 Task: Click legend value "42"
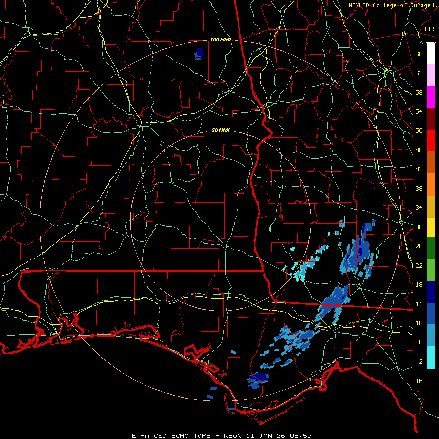[x=419, y=169]
